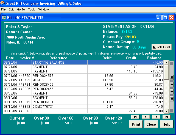Close the Billing Statements window with X

(171, 18)
